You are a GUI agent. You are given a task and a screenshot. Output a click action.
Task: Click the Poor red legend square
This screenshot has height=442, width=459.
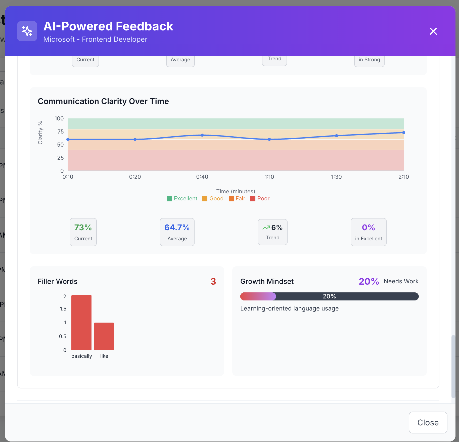point(253,199)
